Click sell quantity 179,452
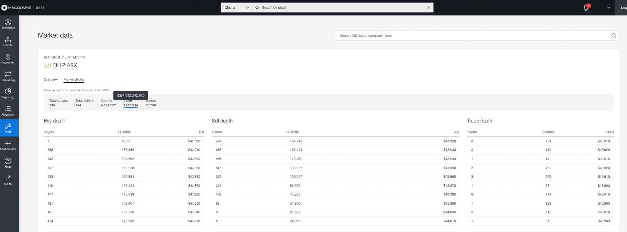This screenshot has width=627, height=232. pyautogui.click(x=295, y=158)
